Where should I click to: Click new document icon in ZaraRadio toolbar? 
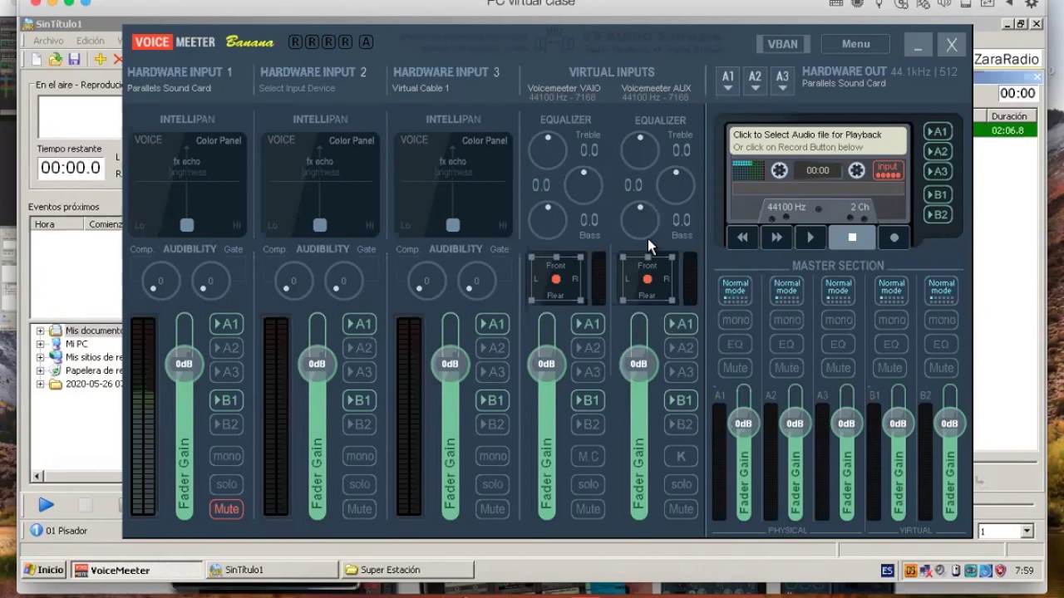[x=36, y=59]
